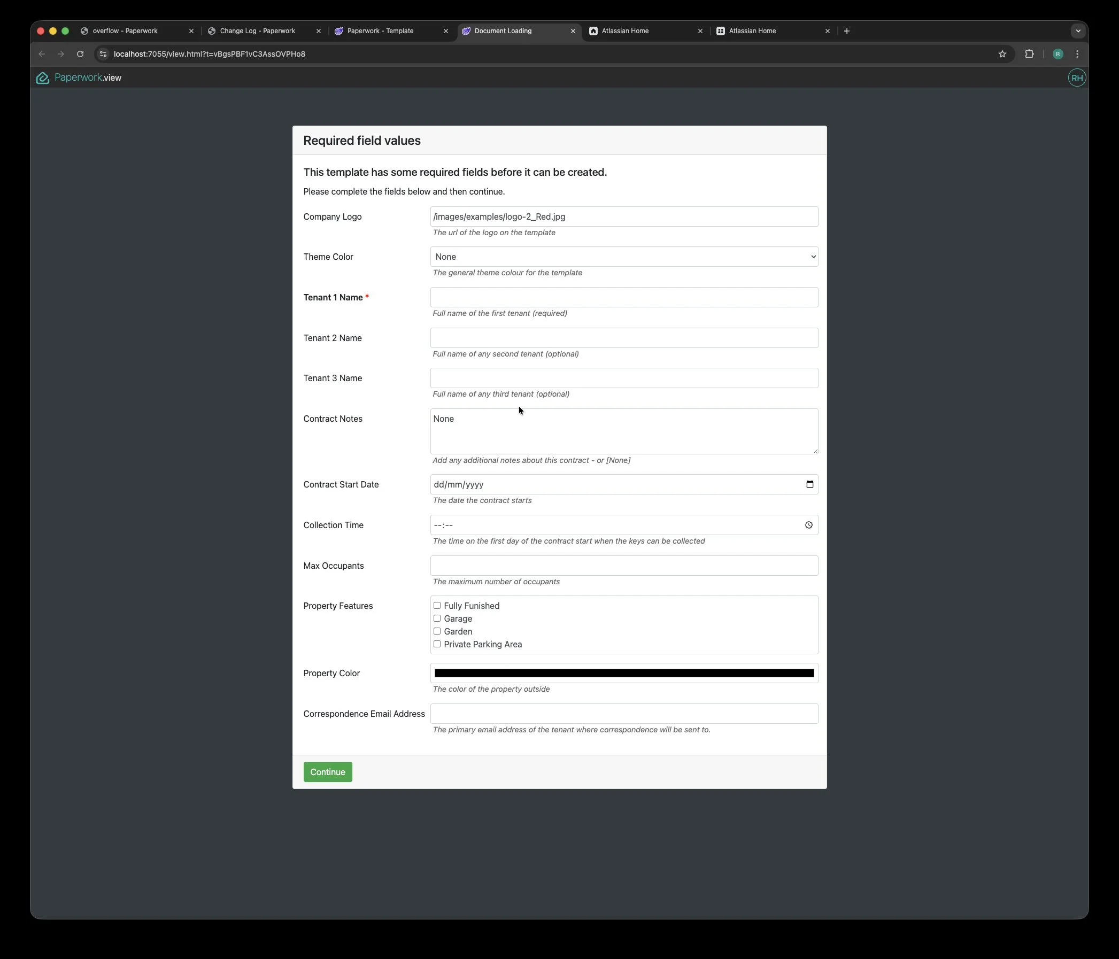Open Chrome three-dot menu
This screenshot has width=1119, height=959.
pos(1077,54)
